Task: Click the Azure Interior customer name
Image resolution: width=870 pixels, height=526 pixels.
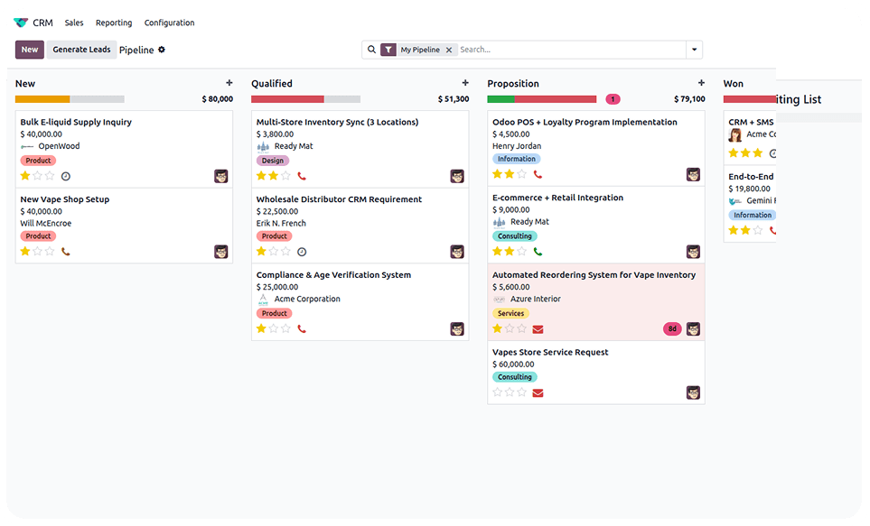Action: 536,299
